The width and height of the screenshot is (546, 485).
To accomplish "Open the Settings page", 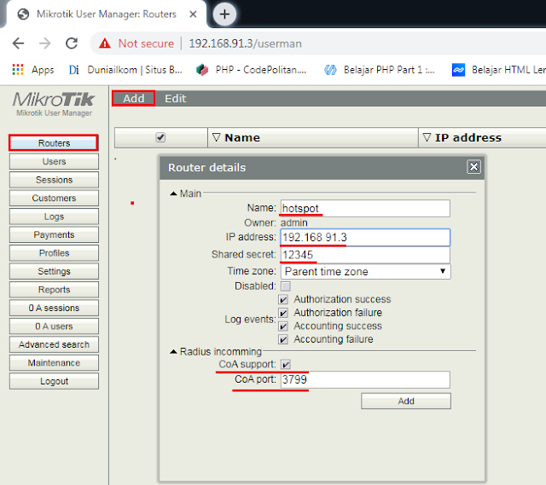I will 54,271.
